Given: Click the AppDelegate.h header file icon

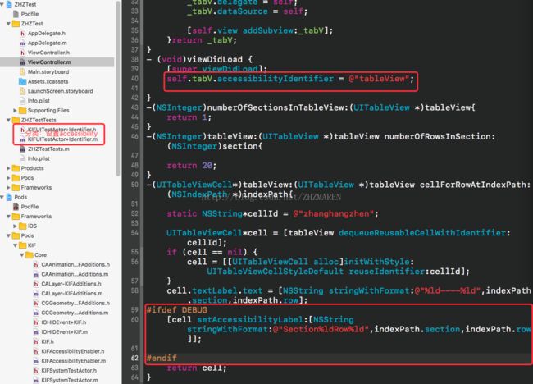Looking at the screenshot, I should (x=22, y=34).
